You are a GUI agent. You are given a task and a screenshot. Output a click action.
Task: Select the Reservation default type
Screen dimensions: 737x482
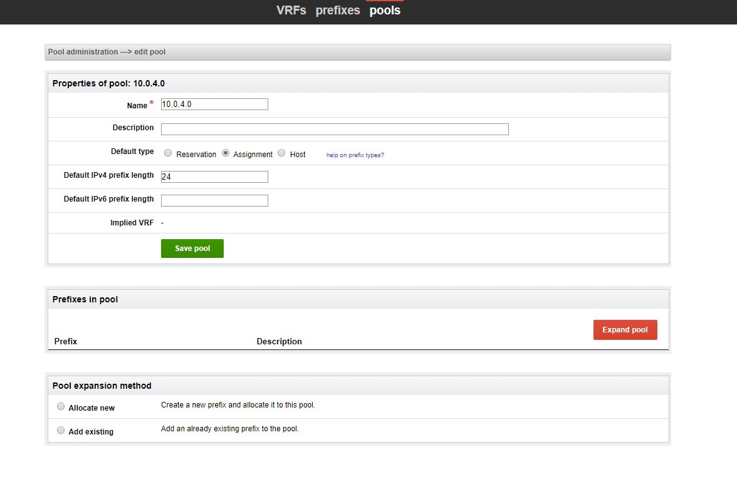167,153
